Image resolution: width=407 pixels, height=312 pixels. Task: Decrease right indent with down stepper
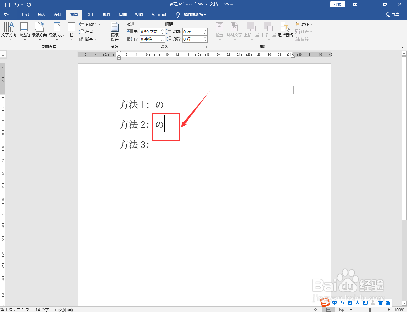163,41
